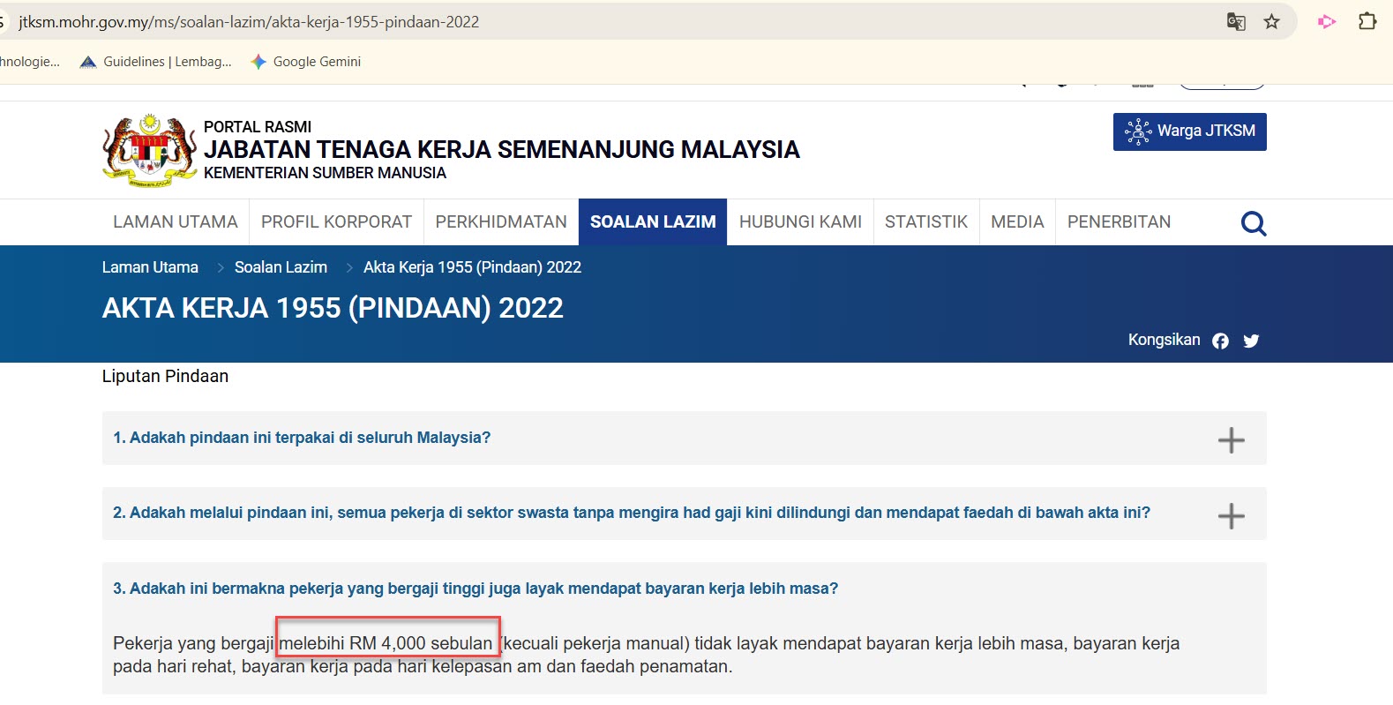This screenshot has width=1393, height=705.
Task: Click the URL address bar field
Action: (x=618, y=22)
